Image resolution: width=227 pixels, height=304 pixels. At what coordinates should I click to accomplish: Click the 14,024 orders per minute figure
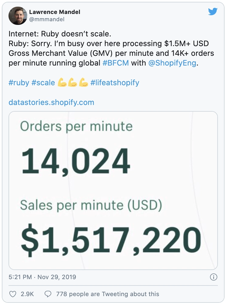pyautogui.click(x=76, y=161)
